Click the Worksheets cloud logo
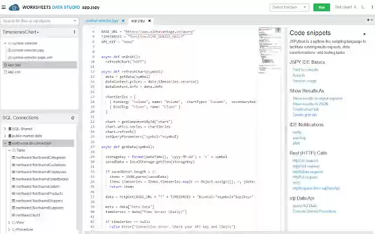 [x=14, y=8]
